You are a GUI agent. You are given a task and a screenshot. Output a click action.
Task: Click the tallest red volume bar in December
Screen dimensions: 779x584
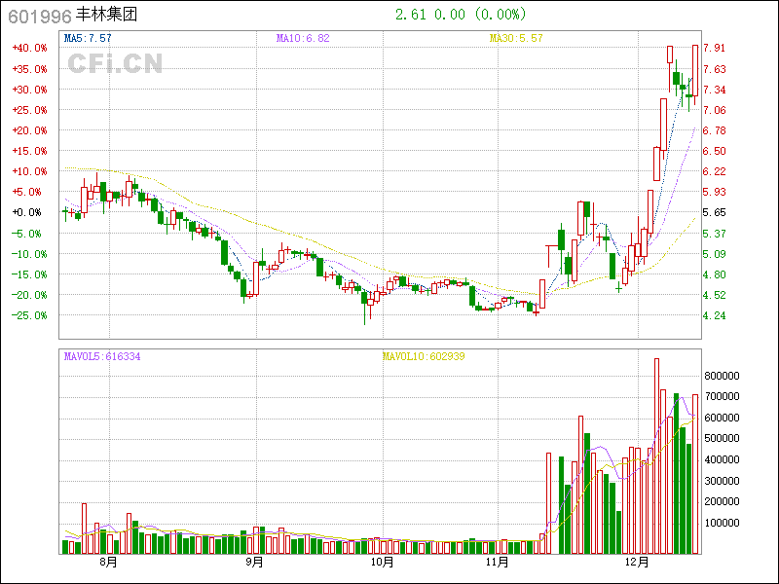[x=656, y=456]
